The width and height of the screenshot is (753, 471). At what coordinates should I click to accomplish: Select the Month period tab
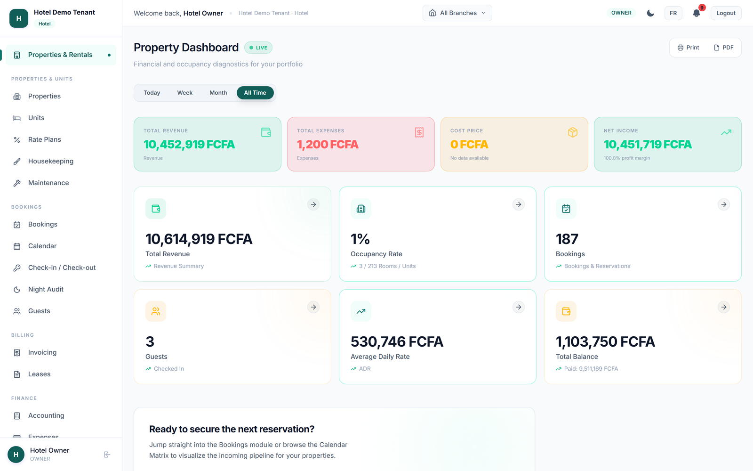(x=218, y=93)
